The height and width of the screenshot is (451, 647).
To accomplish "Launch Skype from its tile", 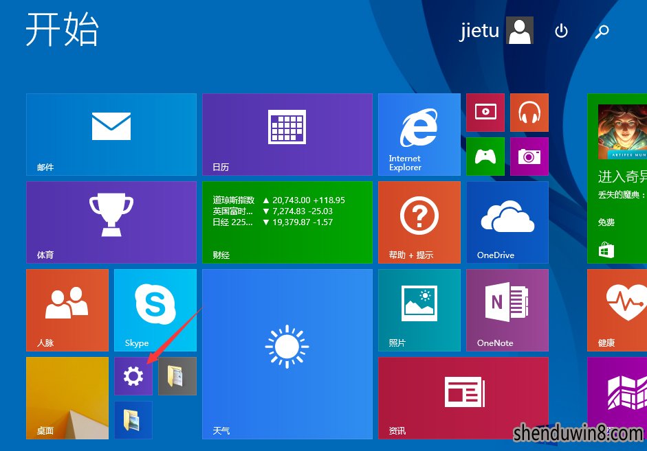I will click(155, 310).
